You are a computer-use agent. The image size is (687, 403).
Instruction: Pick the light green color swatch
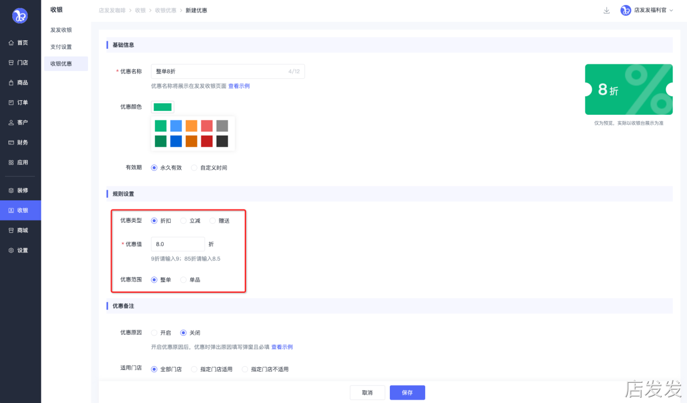[x=160, y=126]
